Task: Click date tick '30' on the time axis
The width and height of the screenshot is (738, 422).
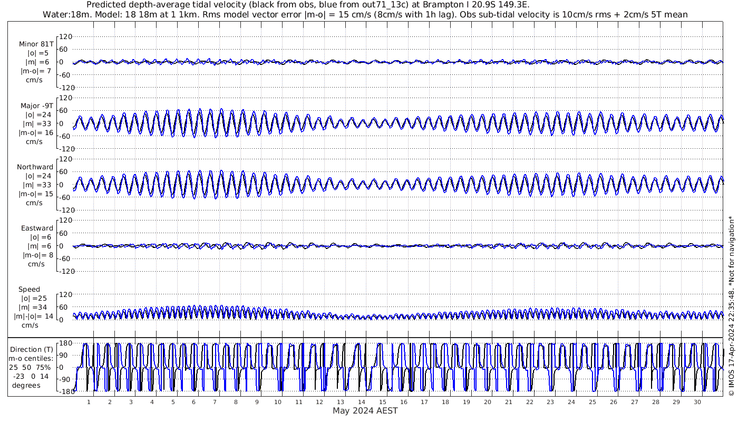Action: click(697, 402)
